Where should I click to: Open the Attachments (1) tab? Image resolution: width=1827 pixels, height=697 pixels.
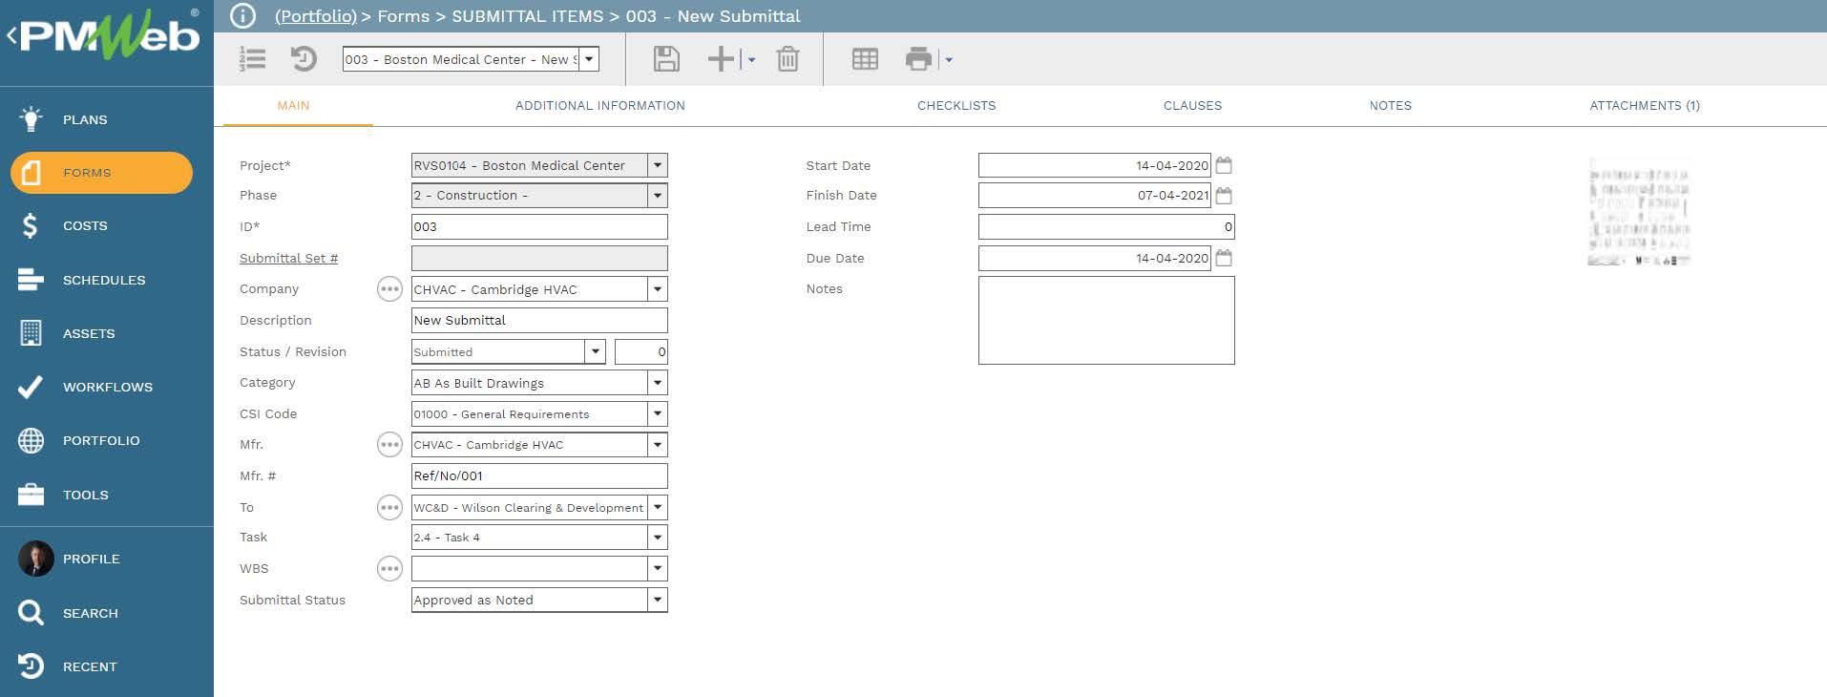coord(1644,106)
